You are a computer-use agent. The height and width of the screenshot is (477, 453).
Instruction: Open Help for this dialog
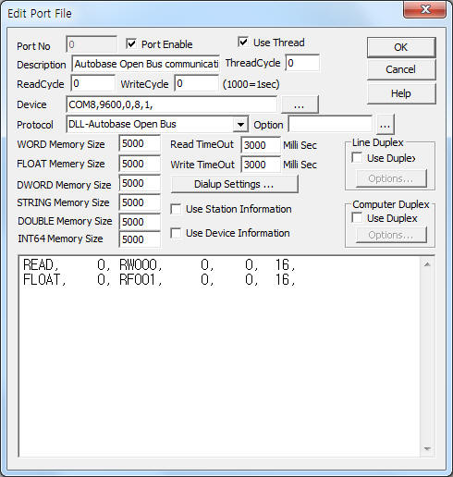401,93
